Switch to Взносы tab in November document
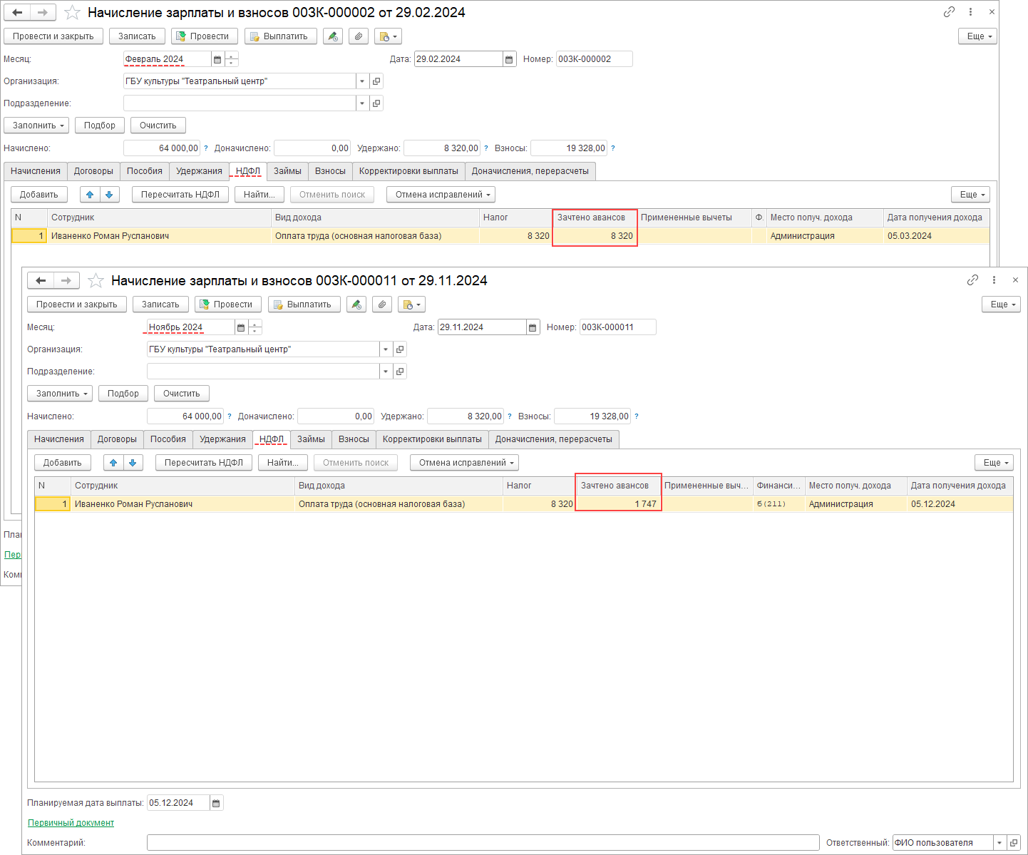The width and height of the screenshot is (1028, 855). 354,439
